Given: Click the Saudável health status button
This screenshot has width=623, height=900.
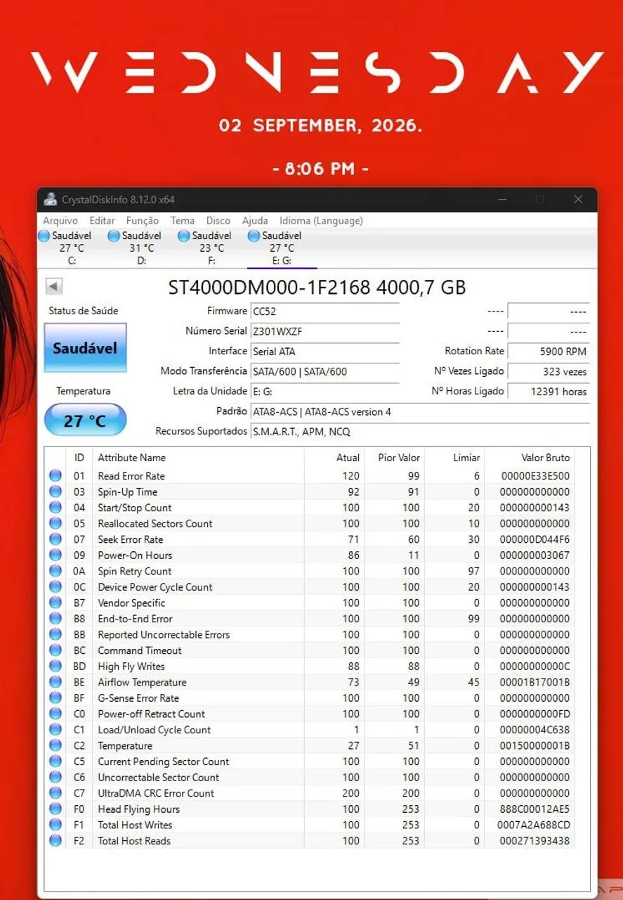Looking at the screenshot, I should tap(85, 348).
